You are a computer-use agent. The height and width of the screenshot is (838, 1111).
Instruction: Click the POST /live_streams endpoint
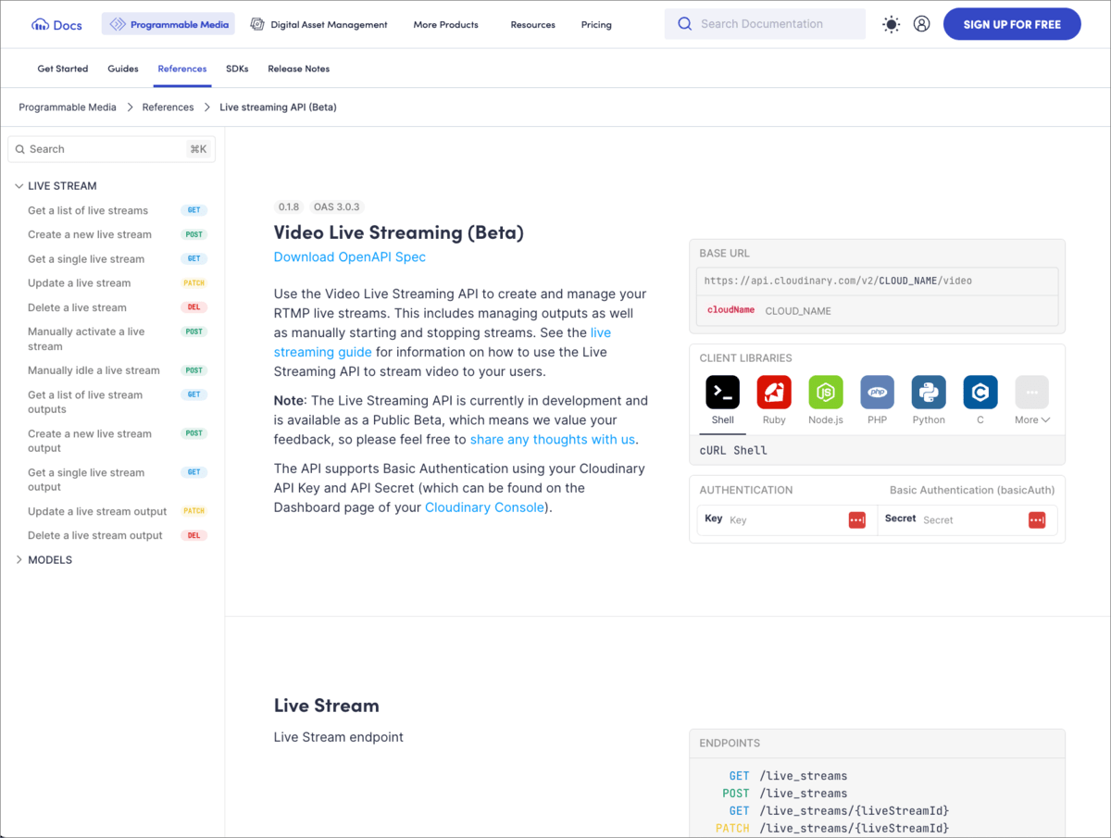pyautogui.click(x=785, y=794)
